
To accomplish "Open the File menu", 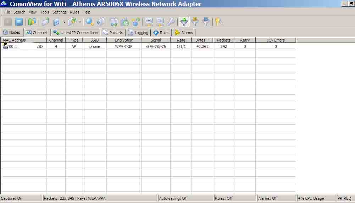I will (7, 12).
